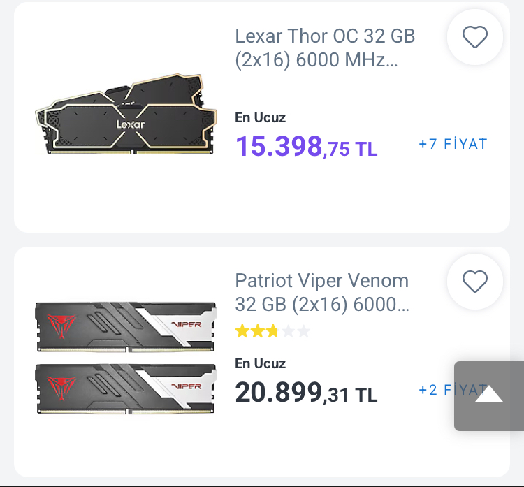The height and width of the screenshot is (487, 524).
Task: Favorite the Lexar Thor OC heart icon
Action: (x=475, y=37)
